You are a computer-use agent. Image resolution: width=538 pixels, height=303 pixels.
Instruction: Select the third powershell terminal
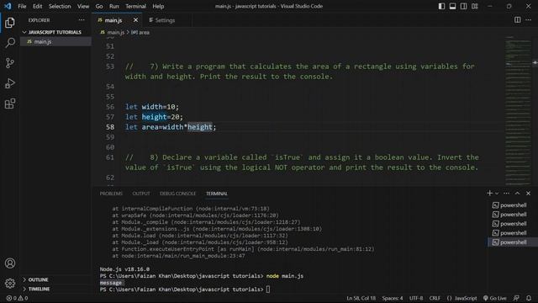[x=509, y=224]
